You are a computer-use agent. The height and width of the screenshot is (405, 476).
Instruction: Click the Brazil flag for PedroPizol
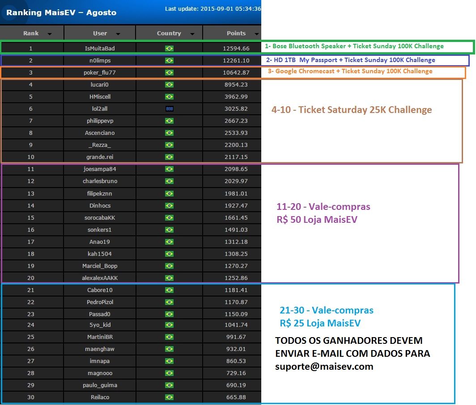169,302
